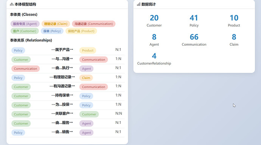Click Communication tag in 有沟通记录 row
This screenshot has height=145, width=261.
[x=93, y=87]
